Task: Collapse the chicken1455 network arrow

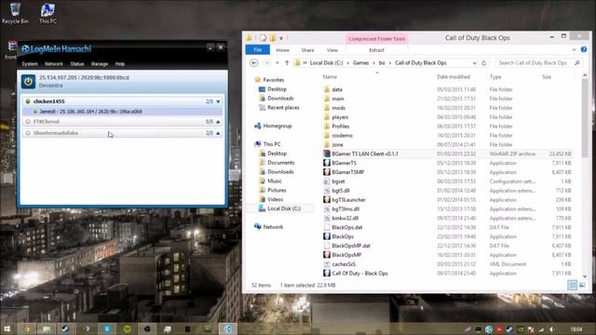Action: coord(218,101)
